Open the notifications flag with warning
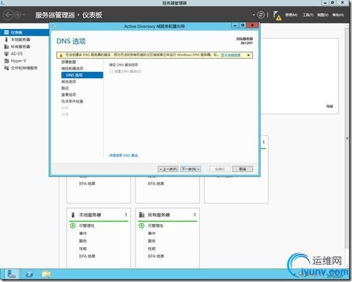The image size is (352, 282). (x=277, y=16)
